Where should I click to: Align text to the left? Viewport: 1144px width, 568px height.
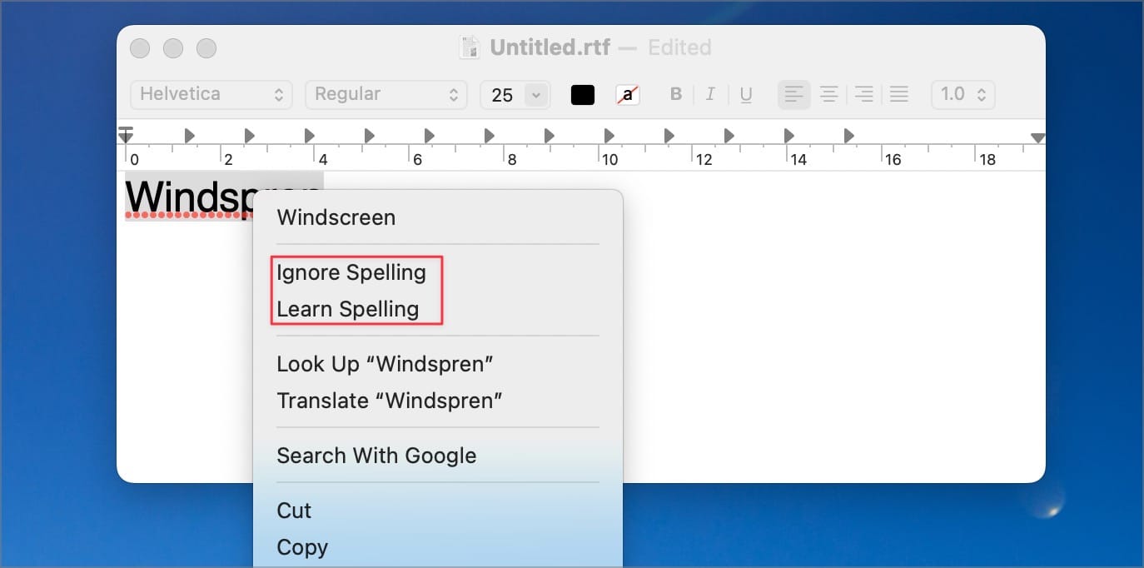coord(793,95)
